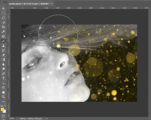Open the yellow foreground color picker
151x120 pixels.
coord(2,109)
